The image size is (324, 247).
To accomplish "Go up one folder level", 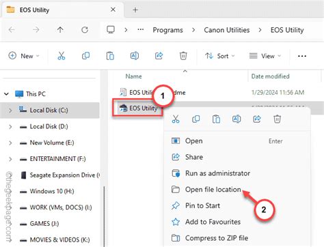I will click(x=60, y=30).
